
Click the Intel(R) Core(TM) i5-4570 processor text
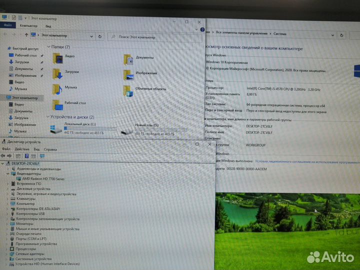283,89
